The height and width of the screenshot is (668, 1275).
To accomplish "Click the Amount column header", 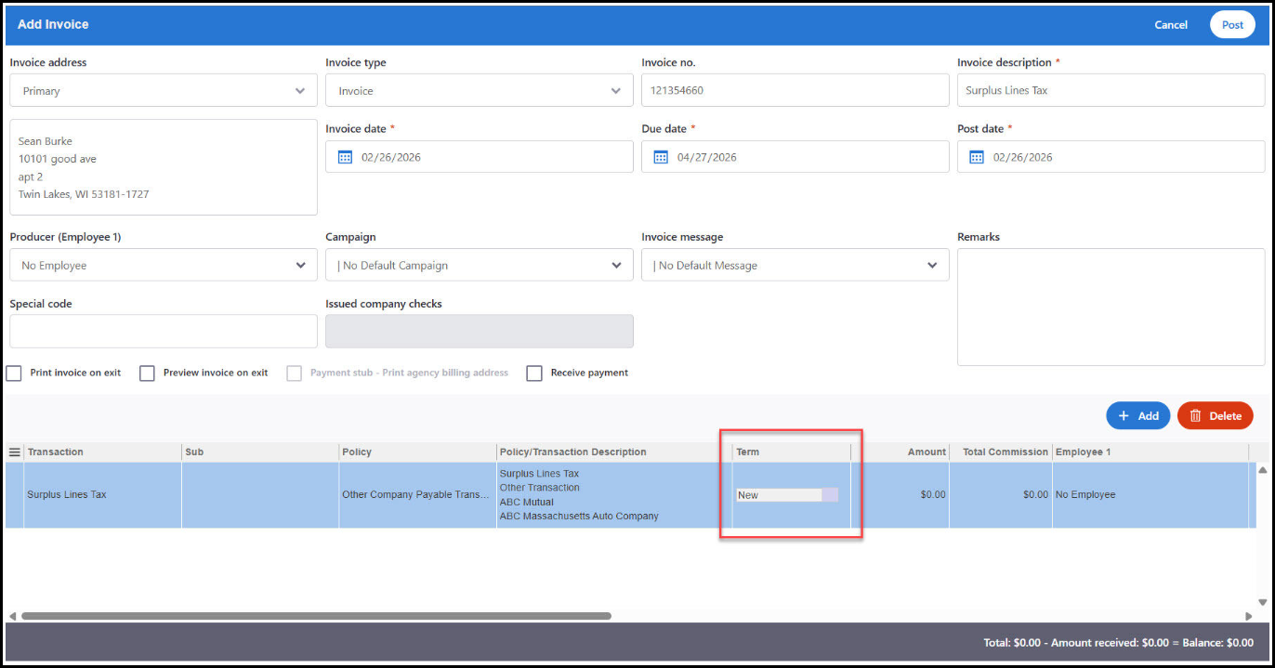I will pyautogui.click(x=900, y=452).
